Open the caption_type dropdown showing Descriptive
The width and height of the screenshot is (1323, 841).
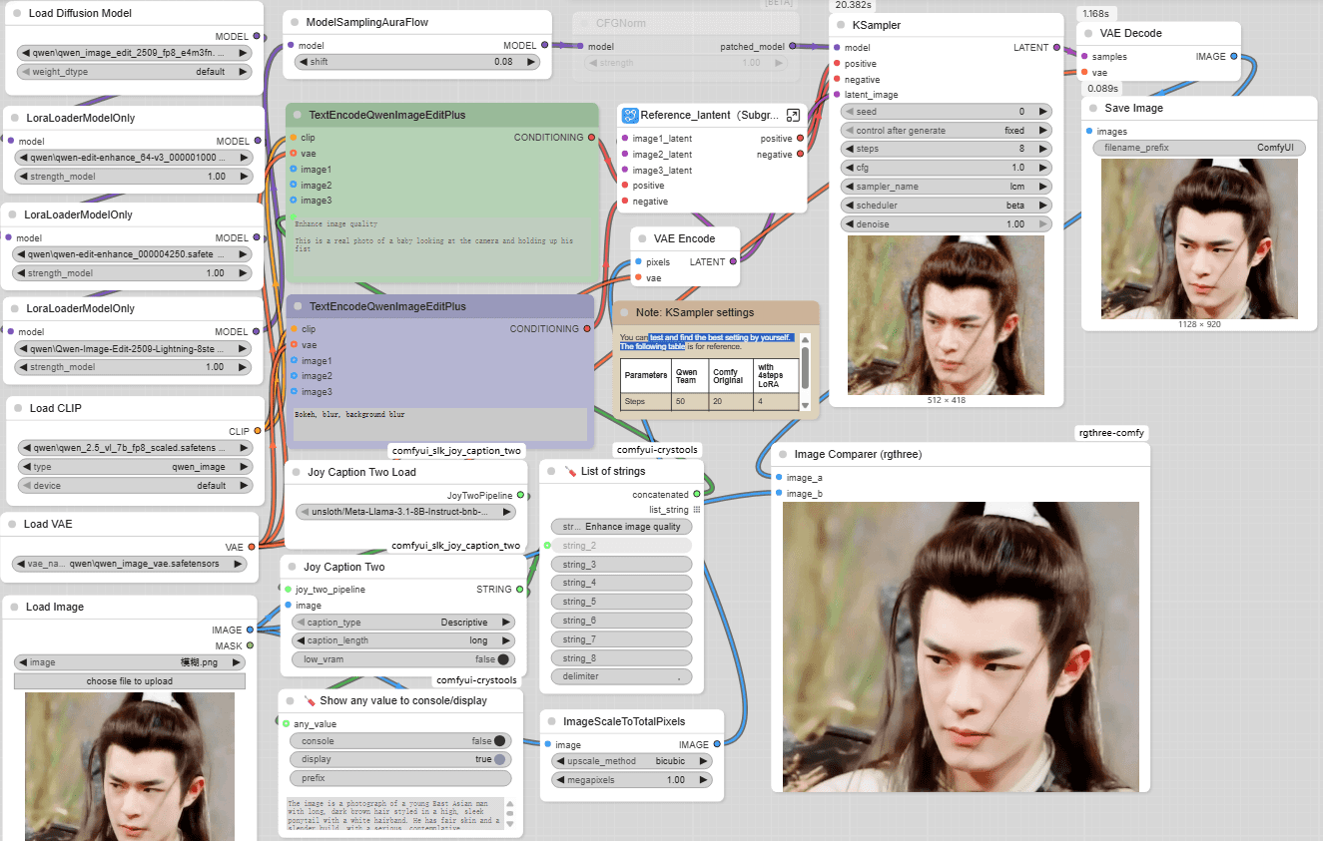coord(403,622)
